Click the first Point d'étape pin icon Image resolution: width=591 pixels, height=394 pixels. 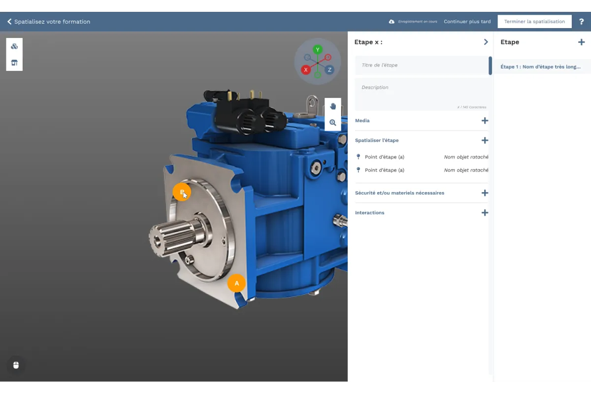[x=359, y=157]
